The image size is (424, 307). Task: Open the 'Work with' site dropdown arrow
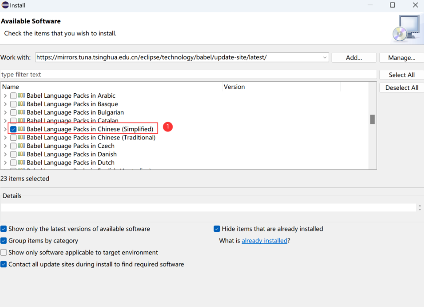point(325,58)
